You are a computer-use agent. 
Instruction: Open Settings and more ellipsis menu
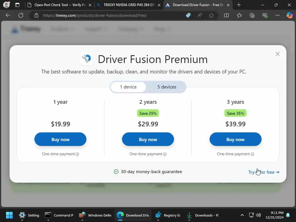pyautogui.click(x=277, y=15)
